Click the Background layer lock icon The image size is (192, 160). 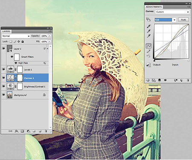(x=44, y=95)
